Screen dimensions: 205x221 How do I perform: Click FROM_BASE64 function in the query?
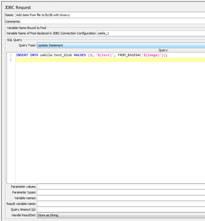pos(129,55)
